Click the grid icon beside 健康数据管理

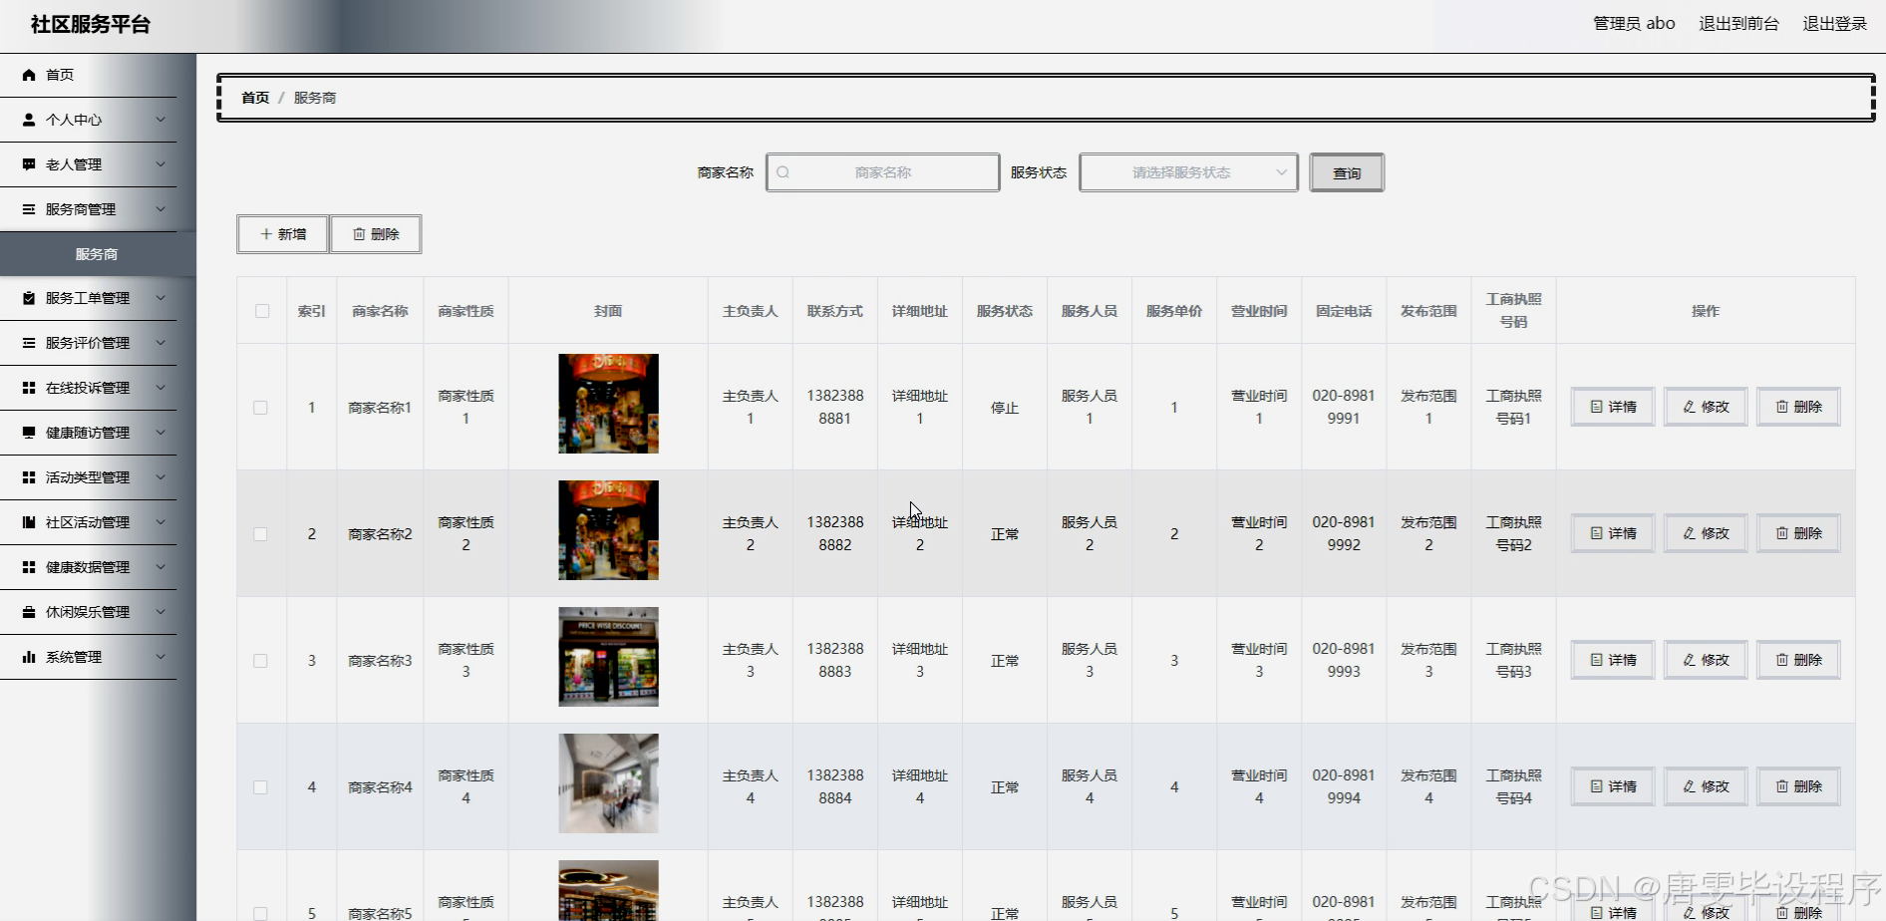29,567
